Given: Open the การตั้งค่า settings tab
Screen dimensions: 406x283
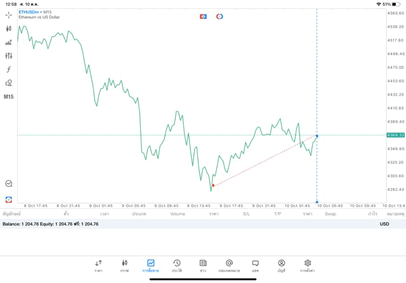Looking at the screenshot, I should 308,265.
